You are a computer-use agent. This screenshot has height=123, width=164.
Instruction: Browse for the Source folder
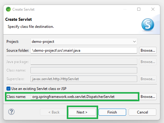click(x=148, y=50)
